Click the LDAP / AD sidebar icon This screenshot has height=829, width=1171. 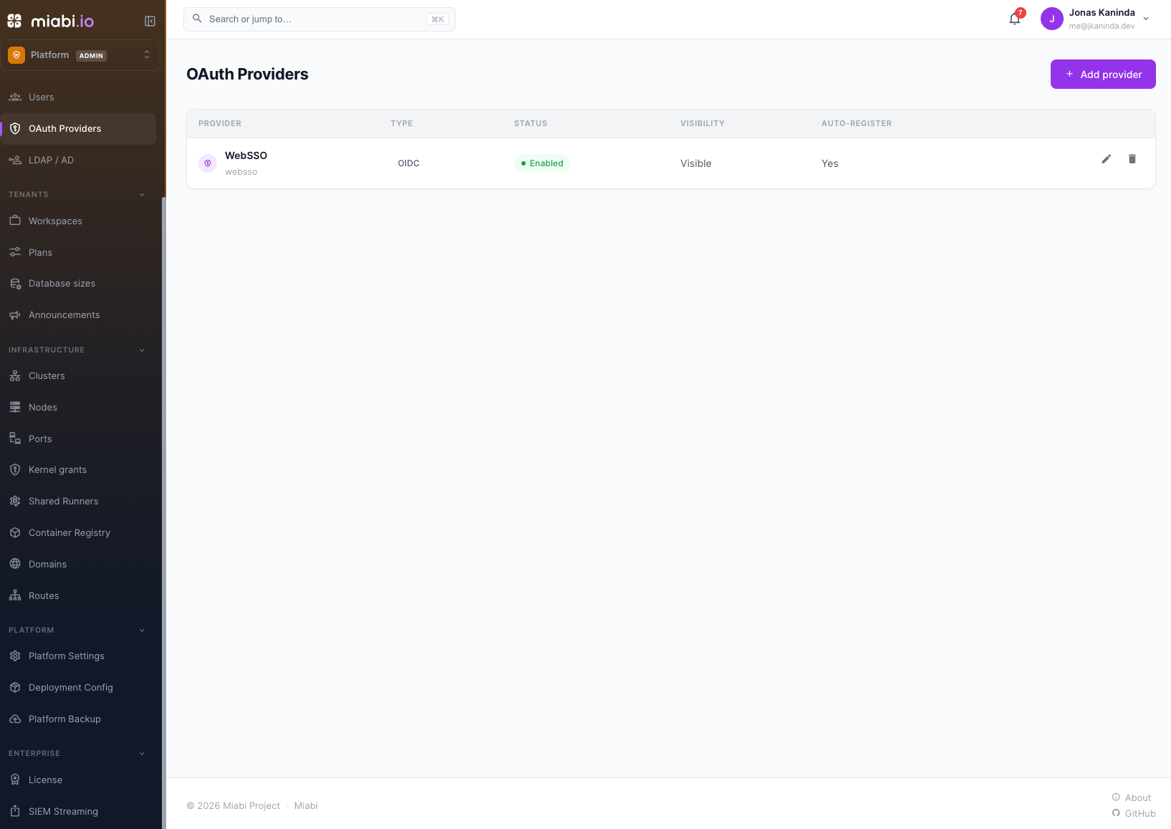click(x=15, y=160)
